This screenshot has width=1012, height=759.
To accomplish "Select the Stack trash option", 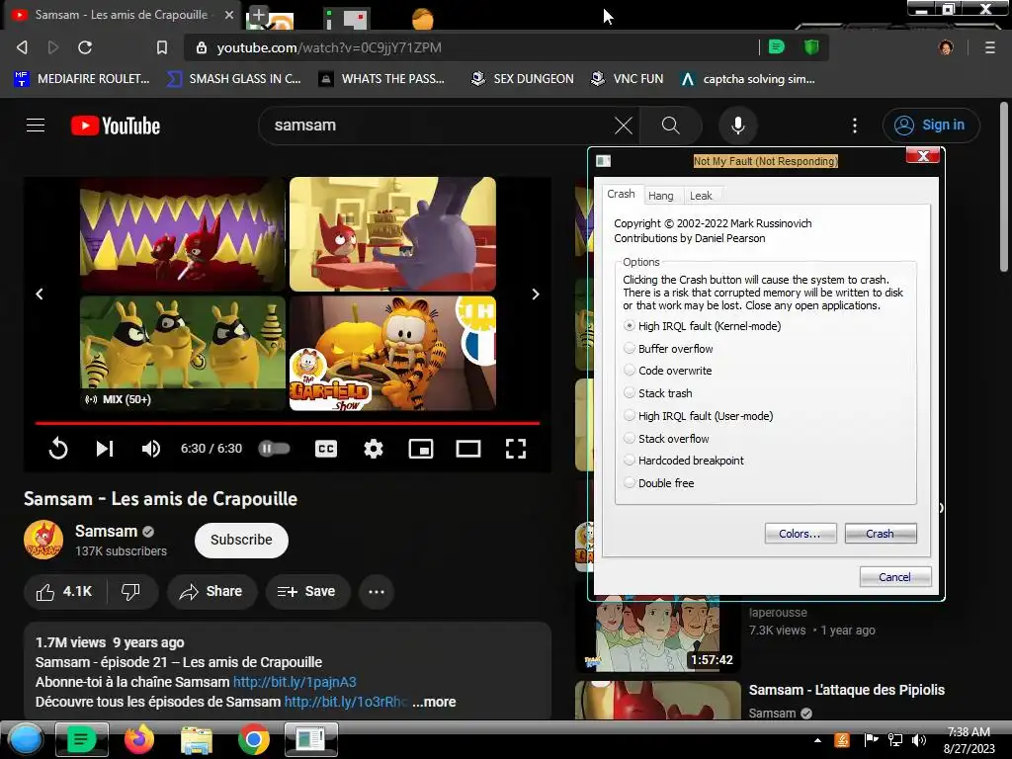I will tap(658, 393).
